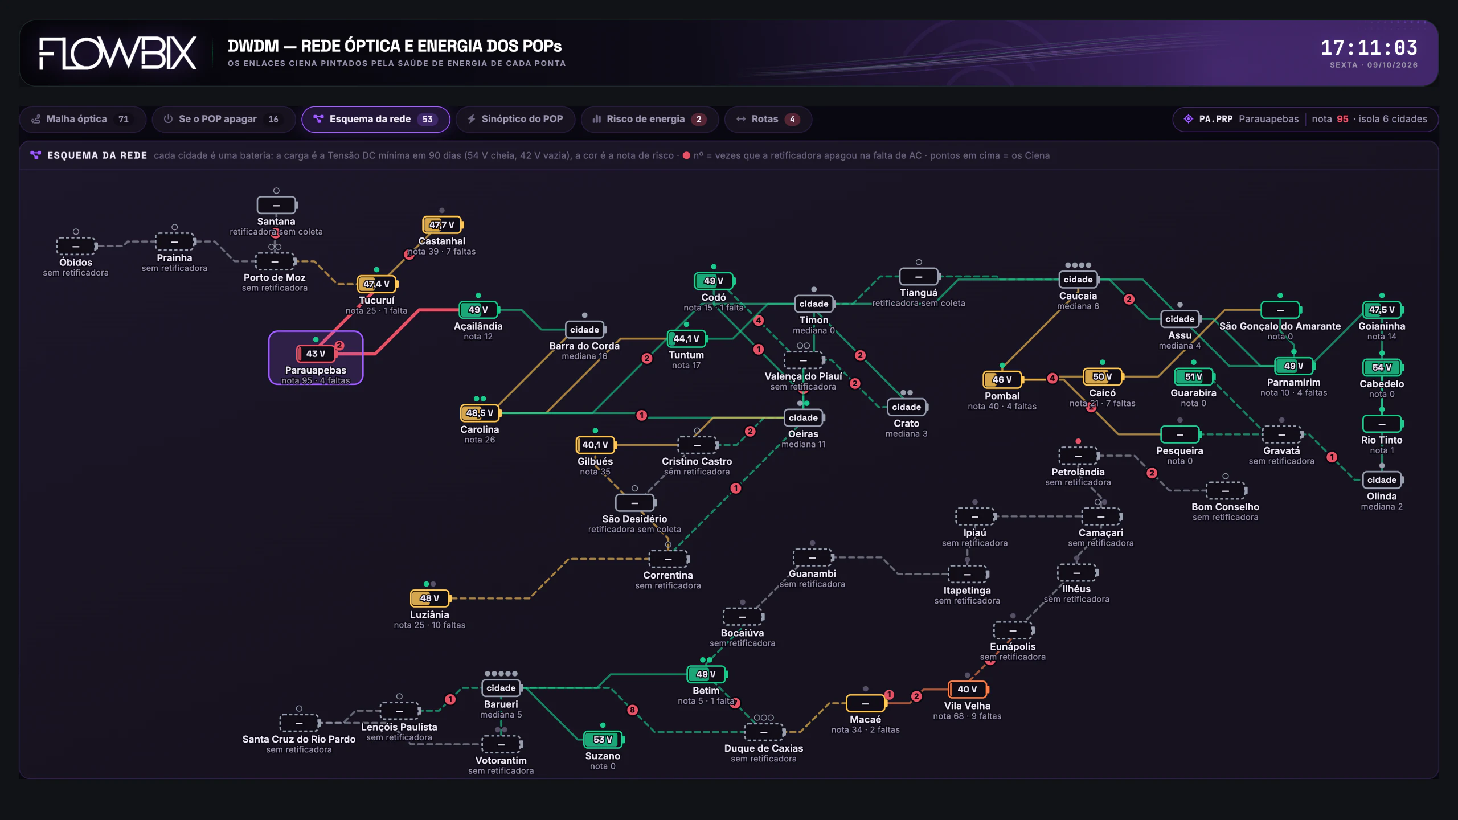This screenshot has height=820, width=1458.
Task: Select the Oeiras cidade node
Action: [x=803, y=417]
